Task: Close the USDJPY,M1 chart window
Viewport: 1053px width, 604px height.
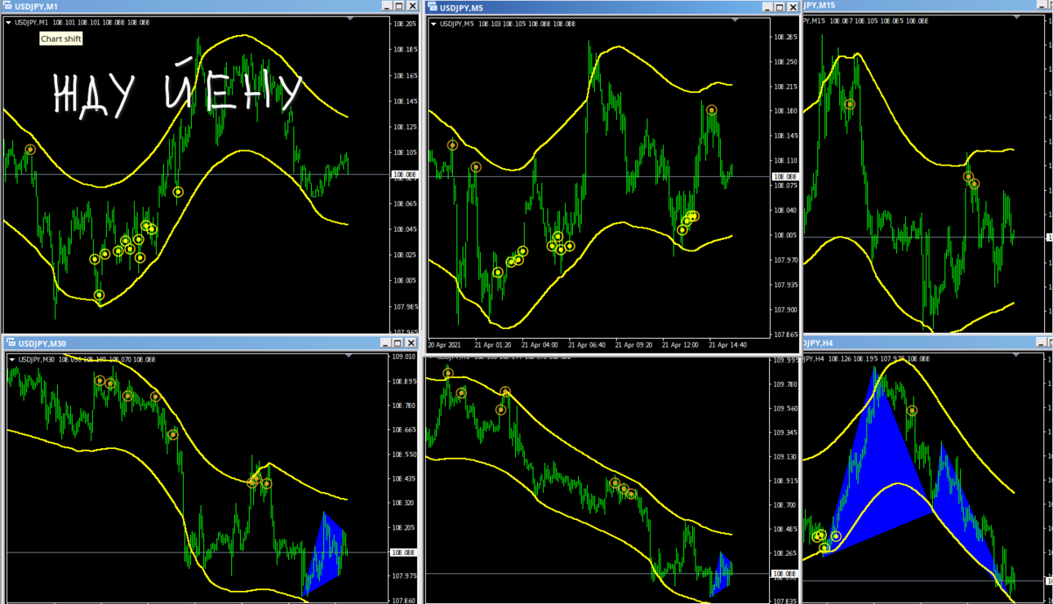Action: 412,7
